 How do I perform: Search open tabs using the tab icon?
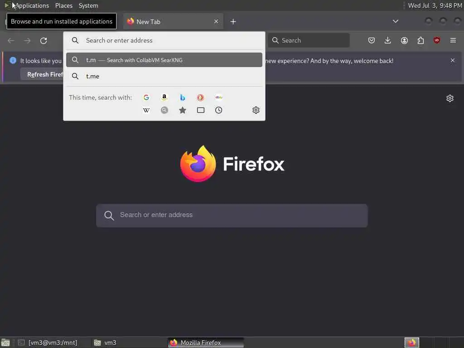click(x=201, y=110)
